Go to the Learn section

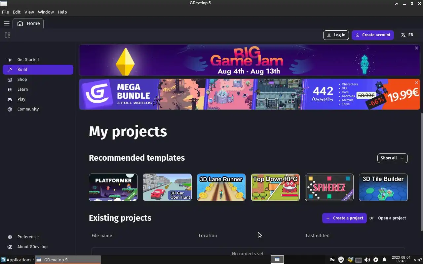point(38,89)
